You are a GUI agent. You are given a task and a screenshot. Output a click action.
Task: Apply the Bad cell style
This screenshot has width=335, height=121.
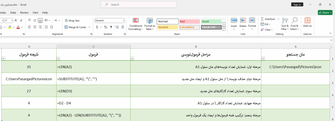(189, 21)
